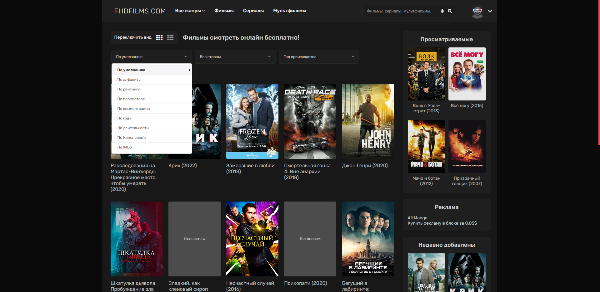
Task: Expand the Все жанры menu
Action: (x=190, y=11)
